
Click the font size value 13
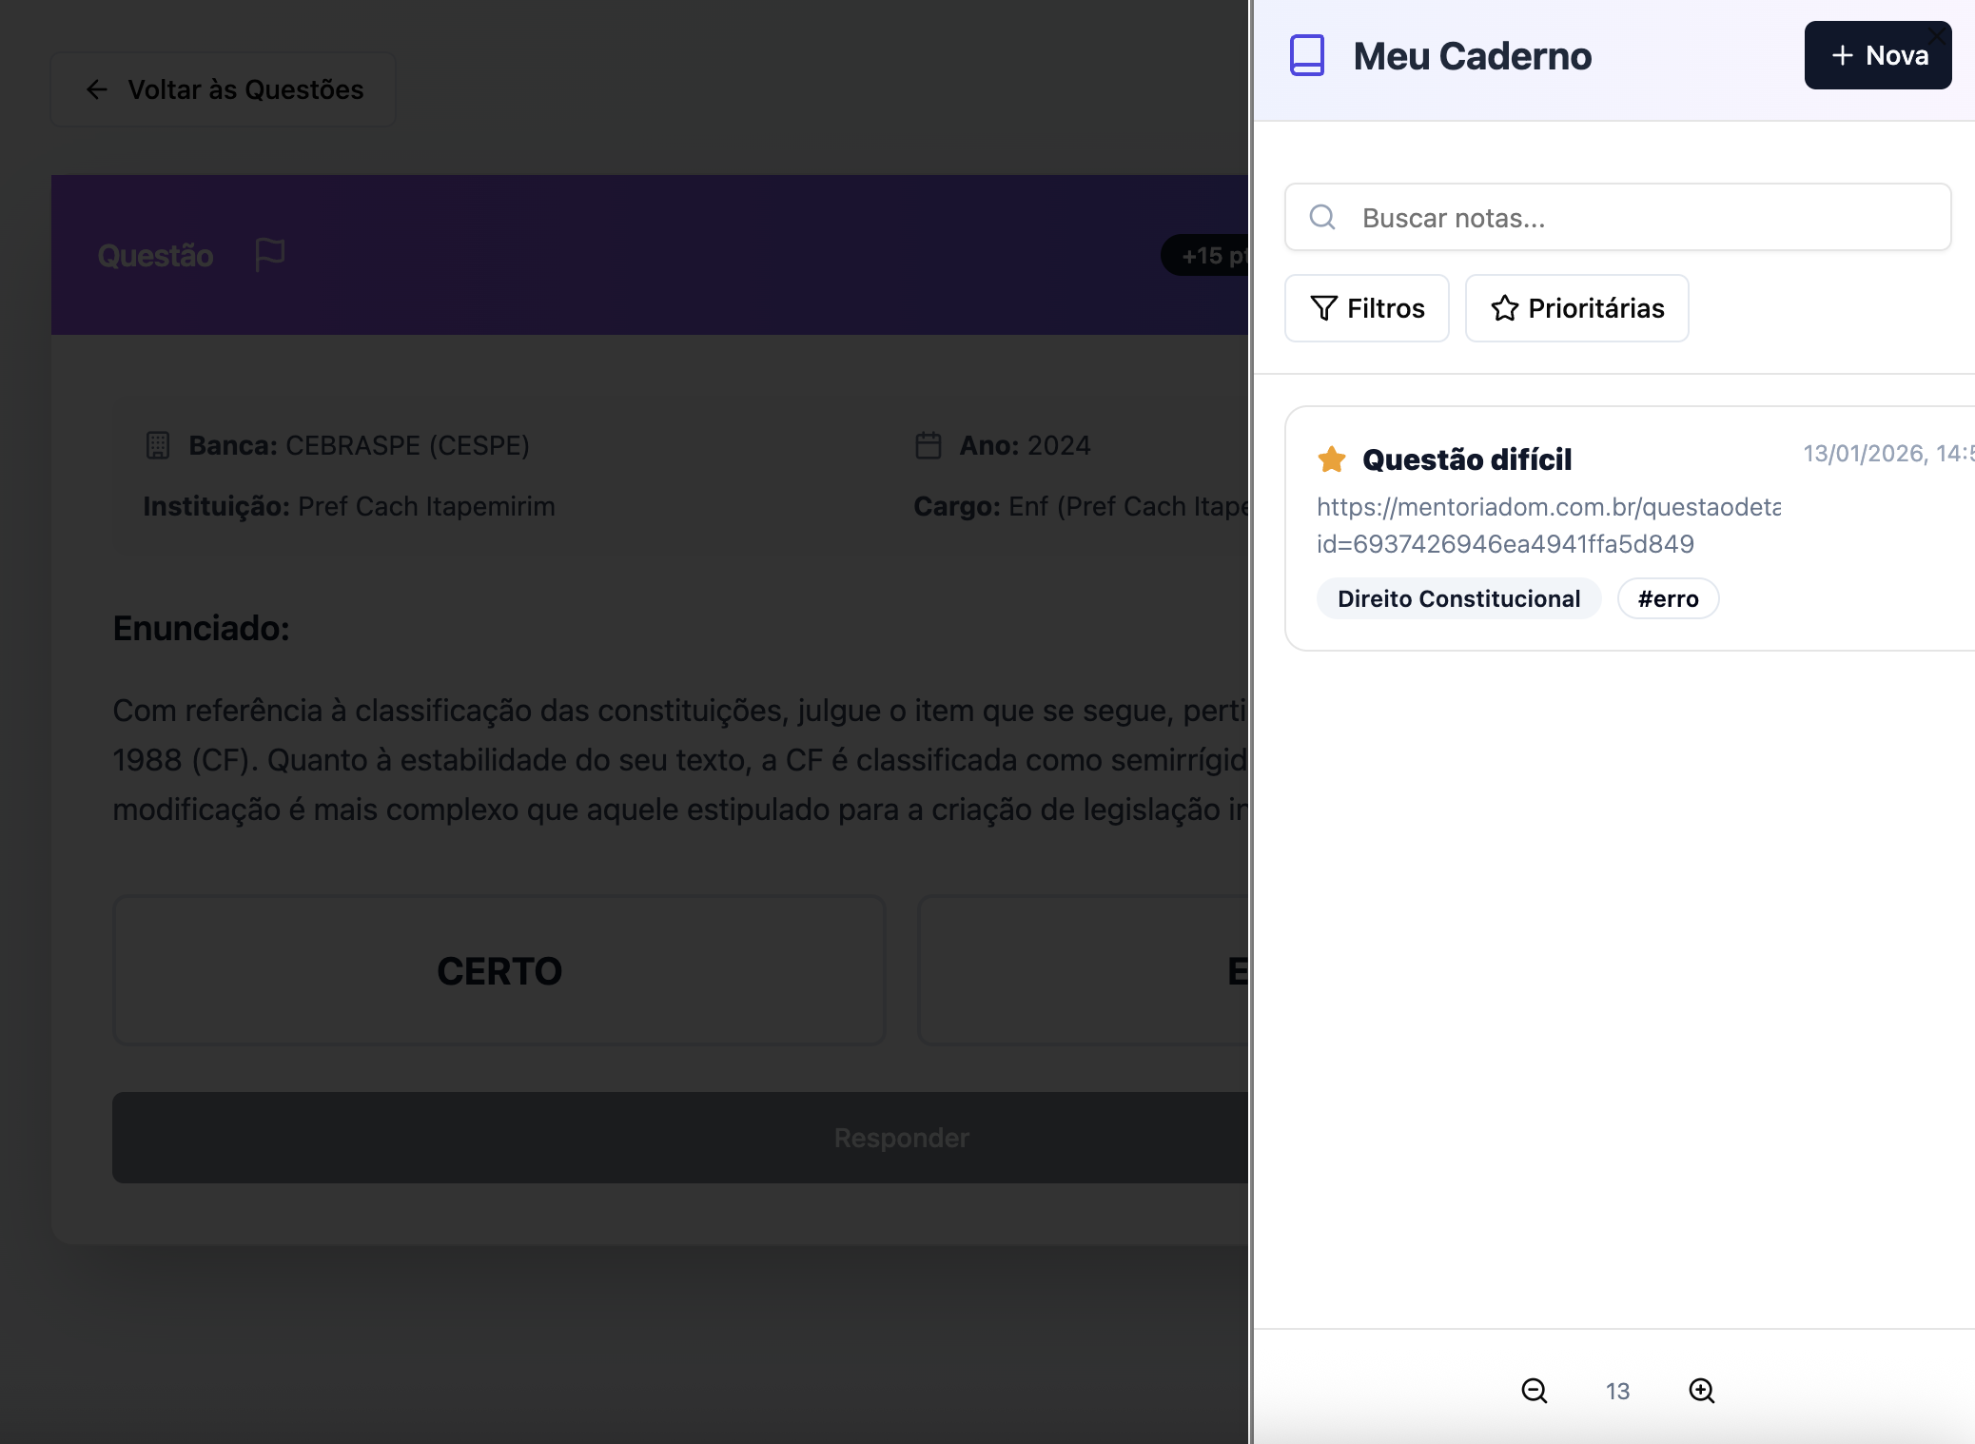point(1617,1391)
